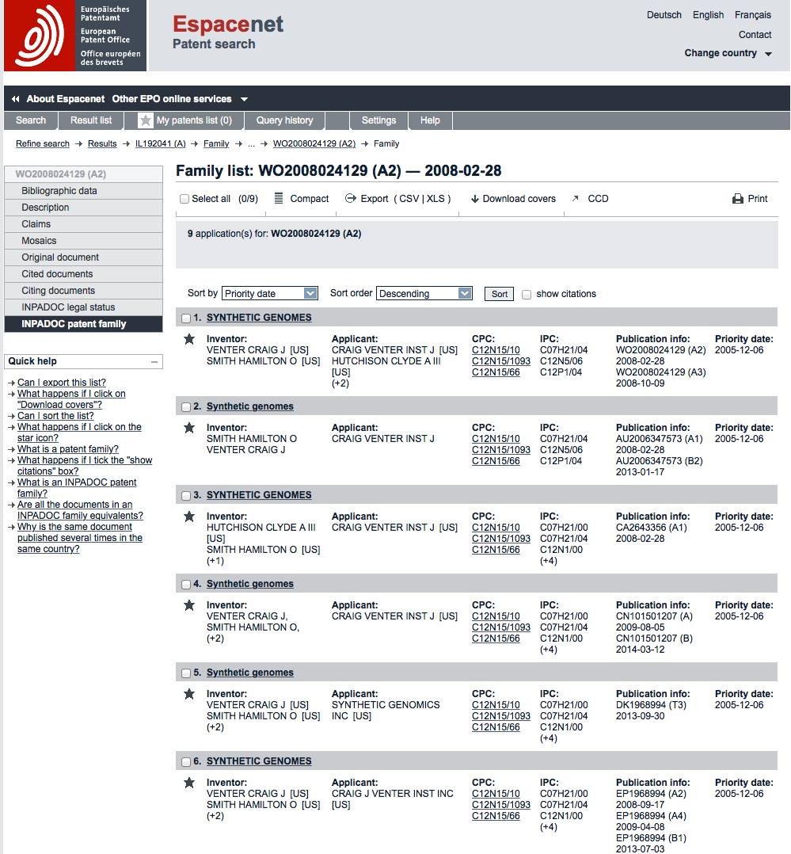Star the CA2643356 SYNTHETIC GENOMES result

(189, 517)
